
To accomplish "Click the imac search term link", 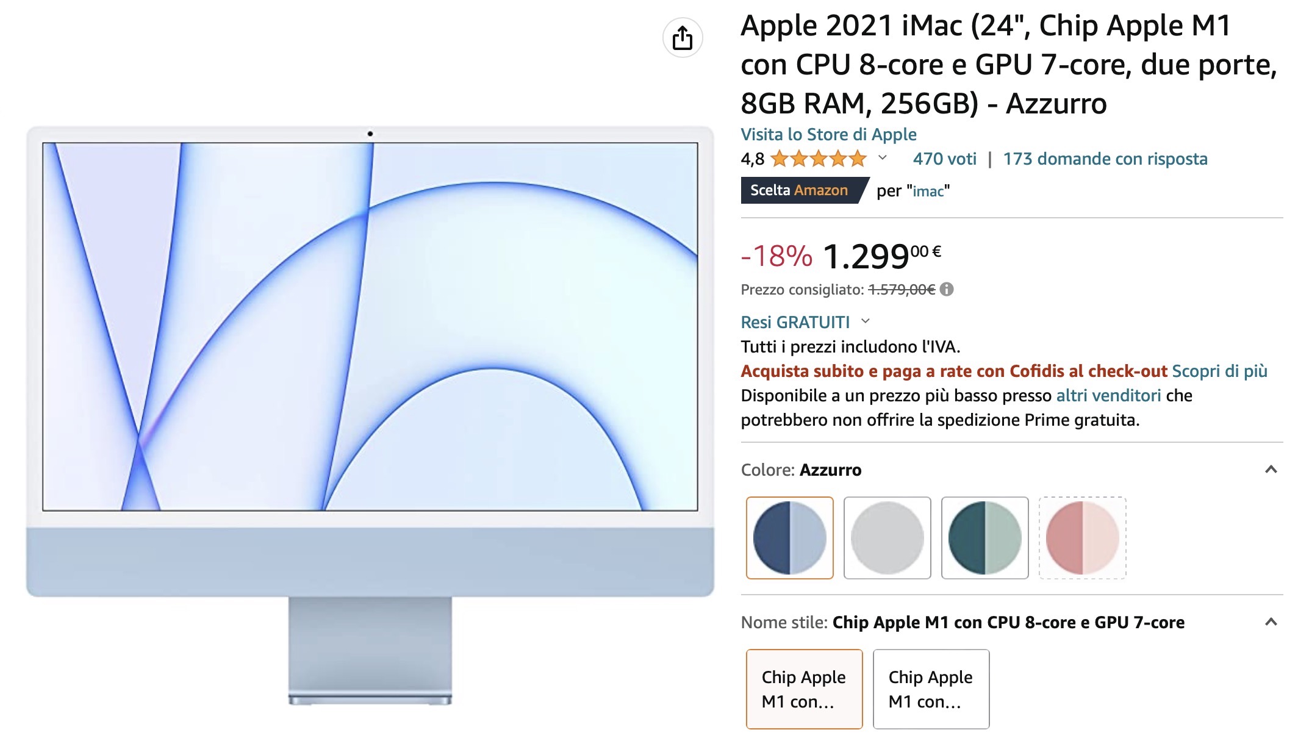I will 928,192.
